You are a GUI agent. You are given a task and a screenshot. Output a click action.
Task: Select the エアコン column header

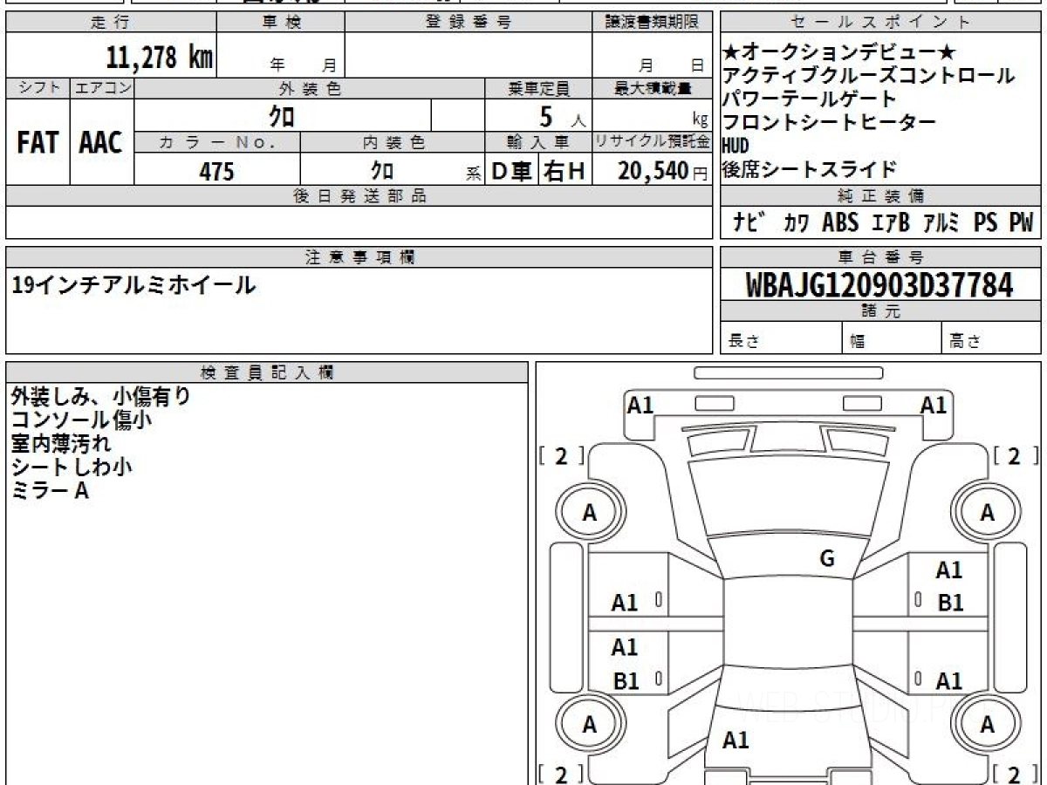101,88
